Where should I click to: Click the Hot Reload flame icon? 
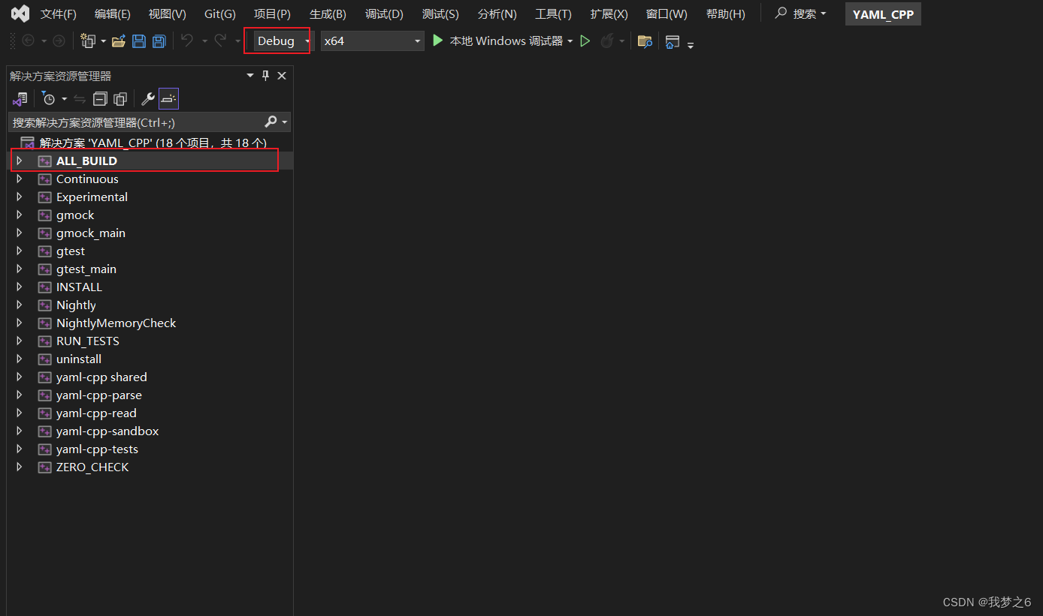(x=607, y=41)
